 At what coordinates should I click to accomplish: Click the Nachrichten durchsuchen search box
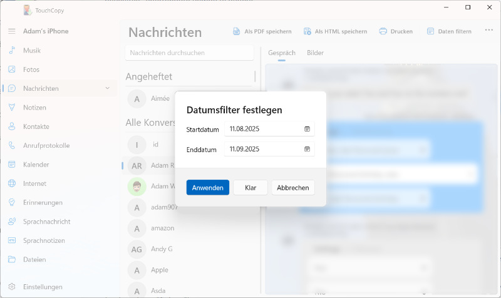coord(189,53)
